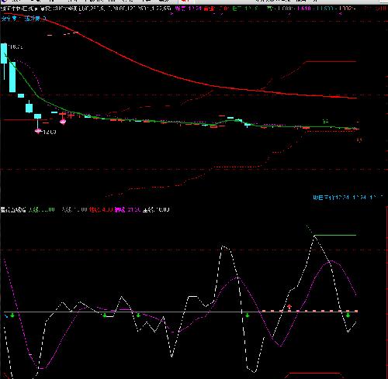Viewport: 388px width, 379px height.
Task: Click the green down arrow below the white line's deepest drop
Action: click(x=248, y=315)
